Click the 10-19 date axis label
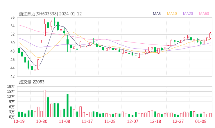The height and width of the screenshot is (128, 215). click(x=19, y=121)
